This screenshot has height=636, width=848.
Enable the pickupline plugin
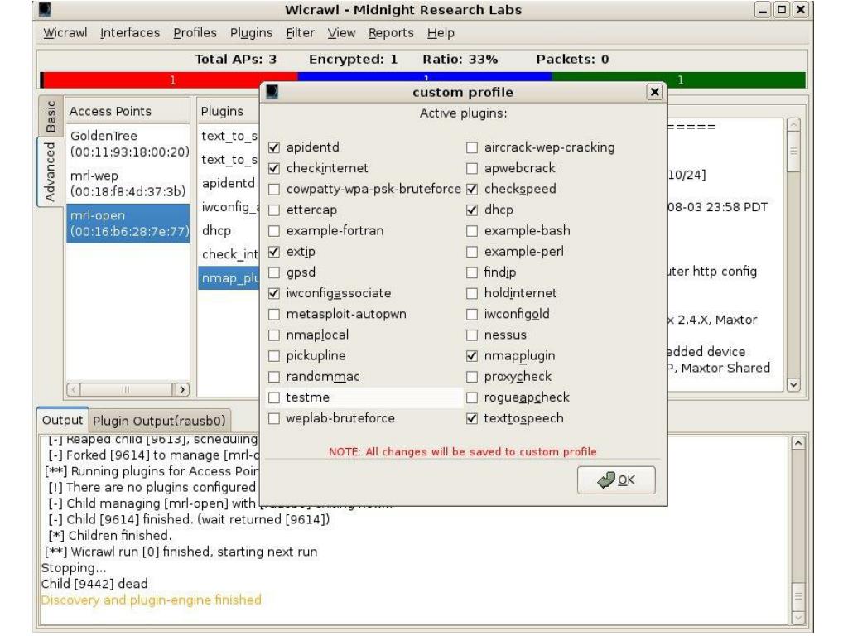pos(274,356)
